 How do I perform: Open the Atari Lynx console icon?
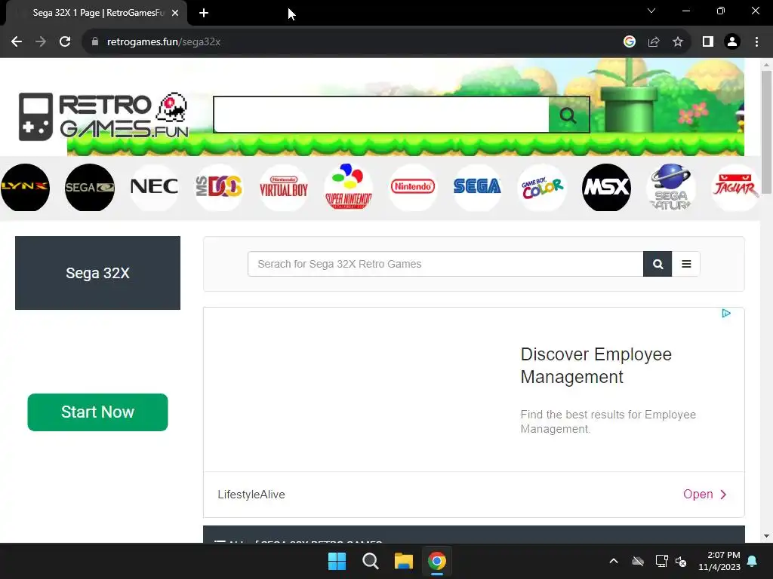coord(25,187)
